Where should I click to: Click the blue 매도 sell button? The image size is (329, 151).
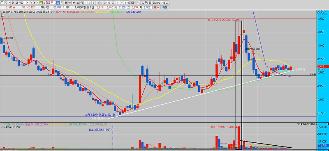pyautogui.click(x=165, y=7)
